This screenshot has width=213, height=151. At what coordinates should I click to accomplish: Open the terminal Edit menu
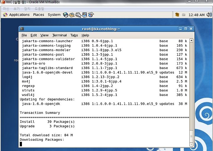tap(34, 35)
